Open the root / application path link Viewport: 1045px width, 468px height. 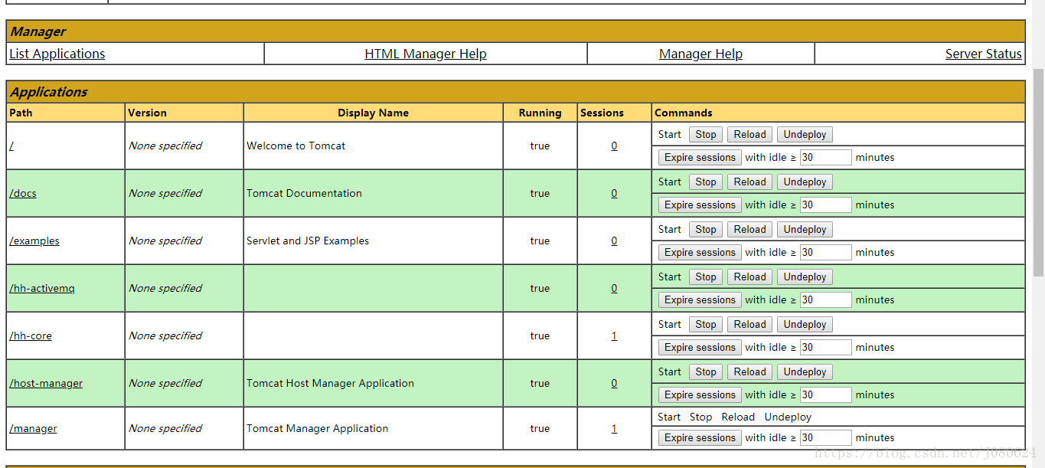11,146
